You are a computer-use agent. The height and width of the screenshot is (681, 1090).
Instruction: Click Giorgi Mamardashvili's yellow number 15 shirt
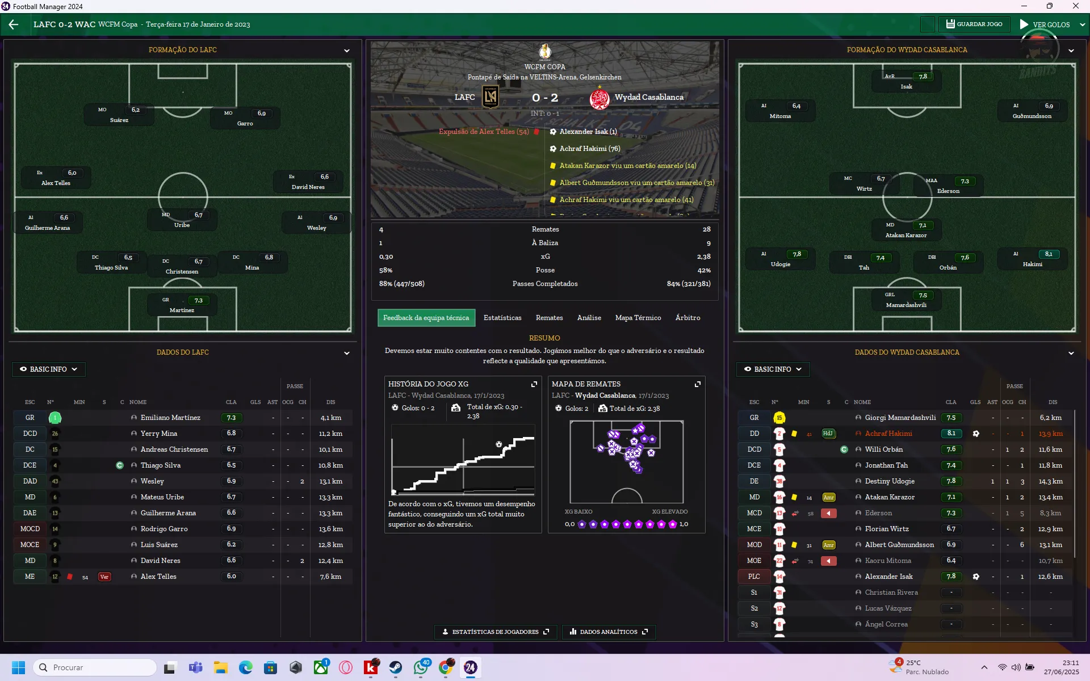coord(779,418)
